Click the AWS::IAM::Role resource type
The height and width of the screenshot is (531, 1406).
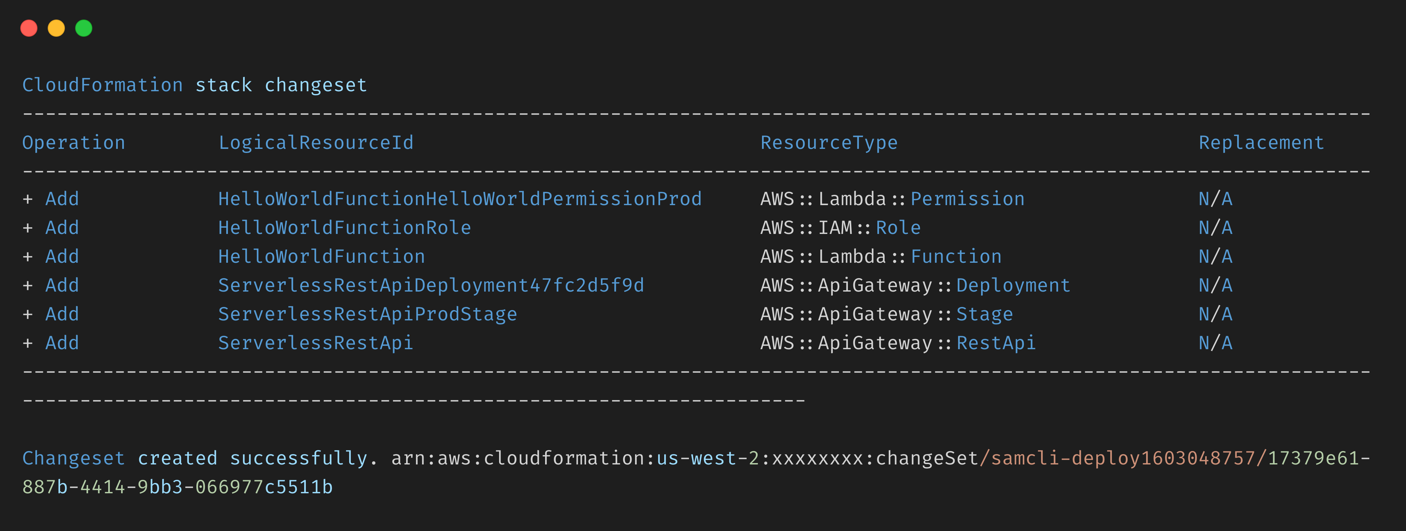(x=841, y=228)
